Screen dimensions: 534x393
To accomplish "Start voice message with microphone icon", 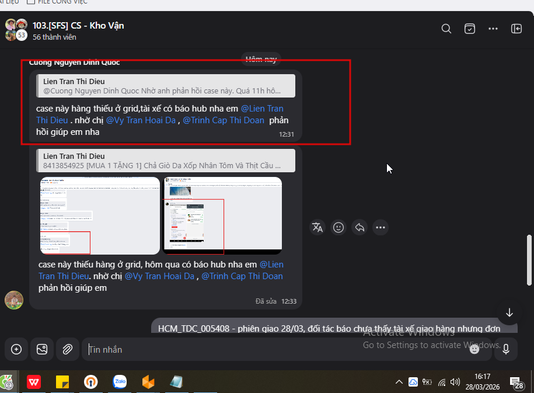I will click(506, 349).
